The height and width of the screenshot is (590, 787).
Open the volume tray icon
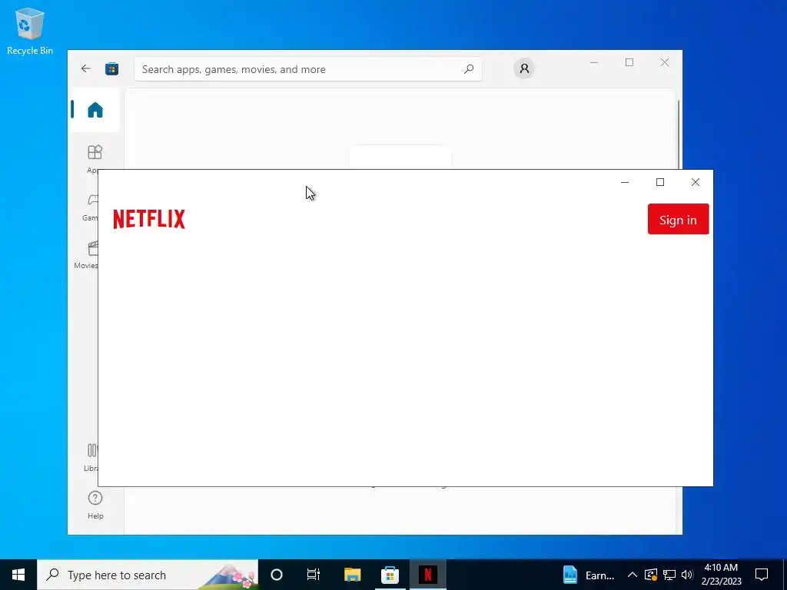coord(687,575)
